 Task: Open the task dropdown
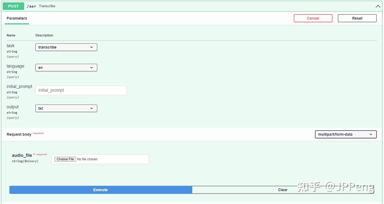pos(66,47)
